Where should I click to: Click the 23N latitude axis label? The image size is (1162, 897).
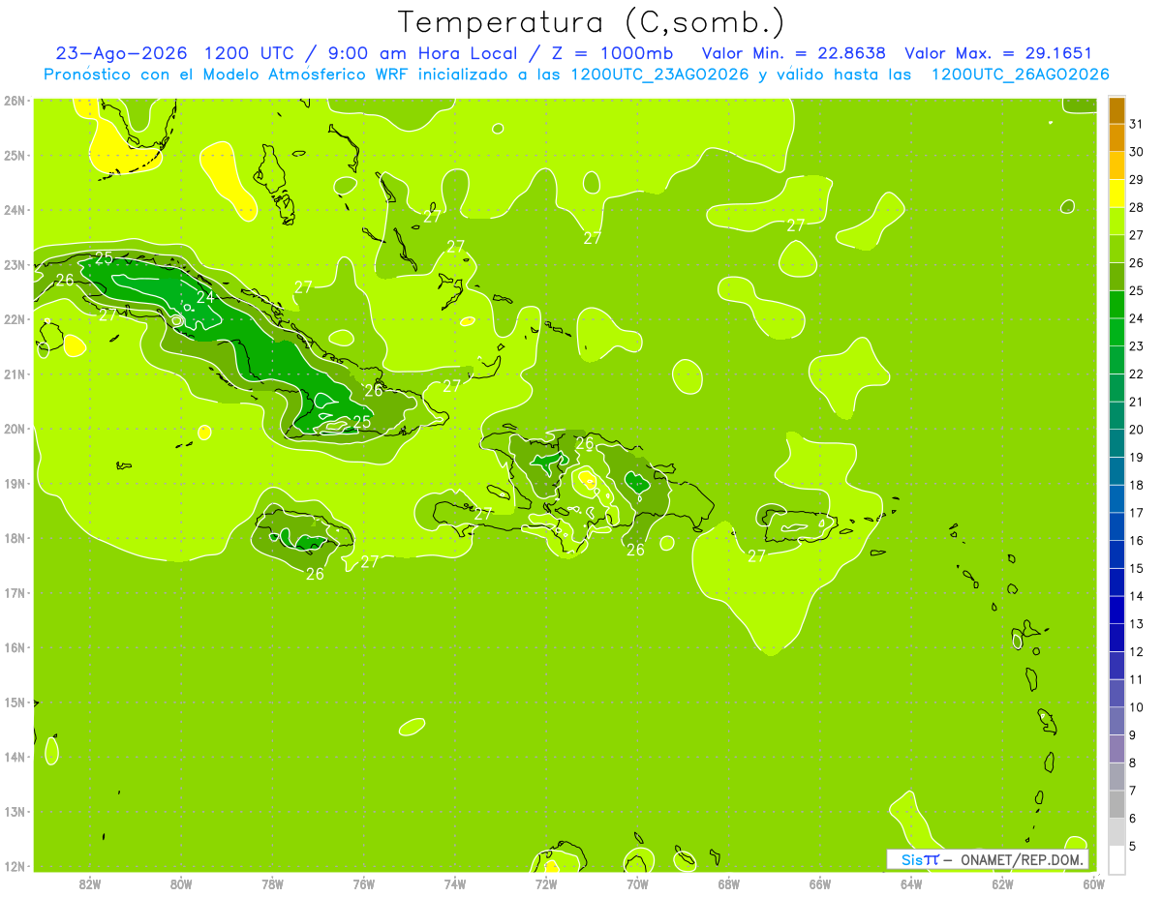[x=15, y=264]
